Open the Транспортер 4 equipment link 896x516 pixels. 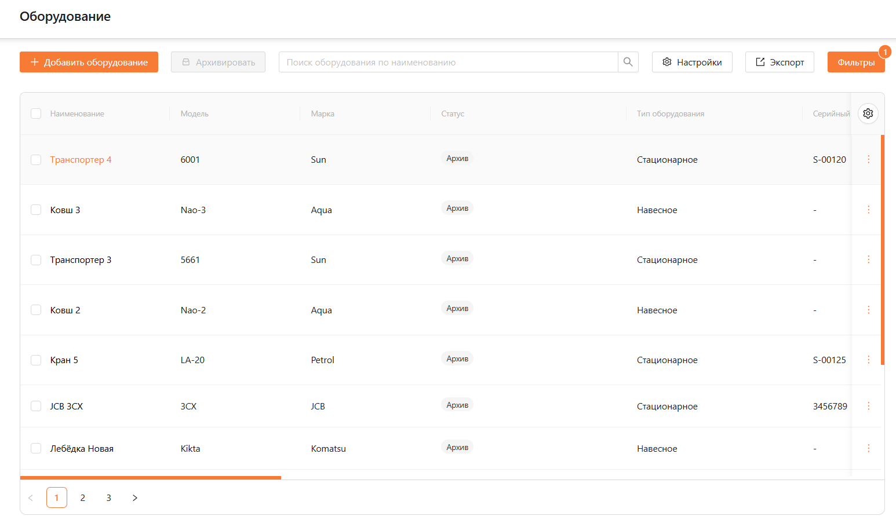81,160
